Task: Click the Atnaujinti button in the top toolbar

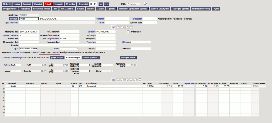Action: 37,4
